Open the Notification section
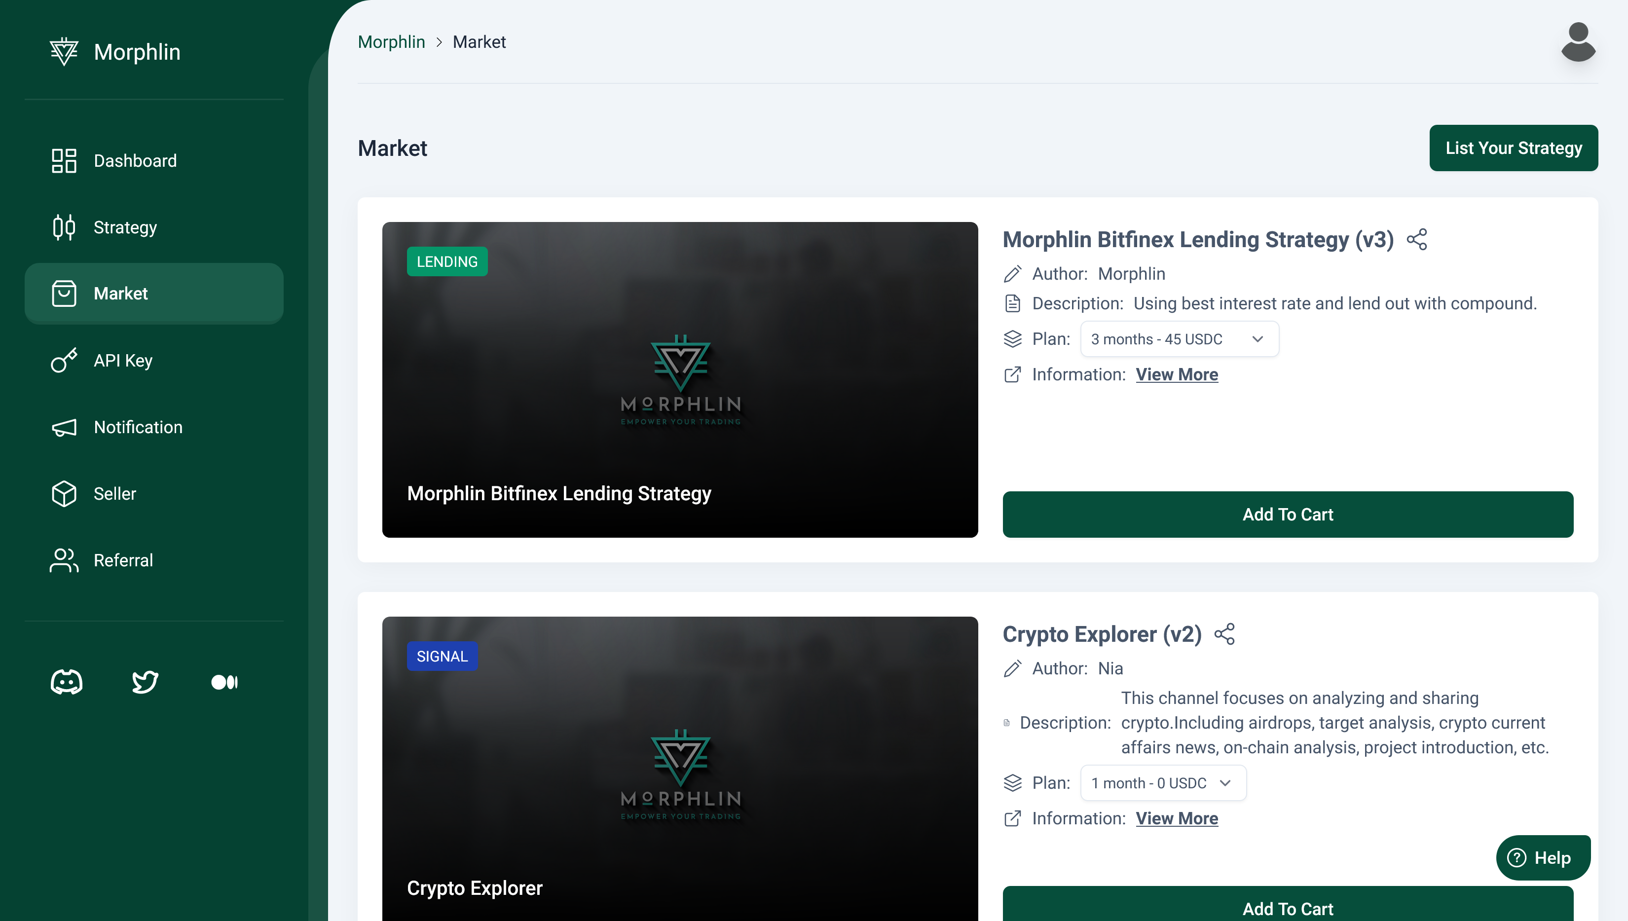This screenshot has height=921, width=1628. click(138, 427)
